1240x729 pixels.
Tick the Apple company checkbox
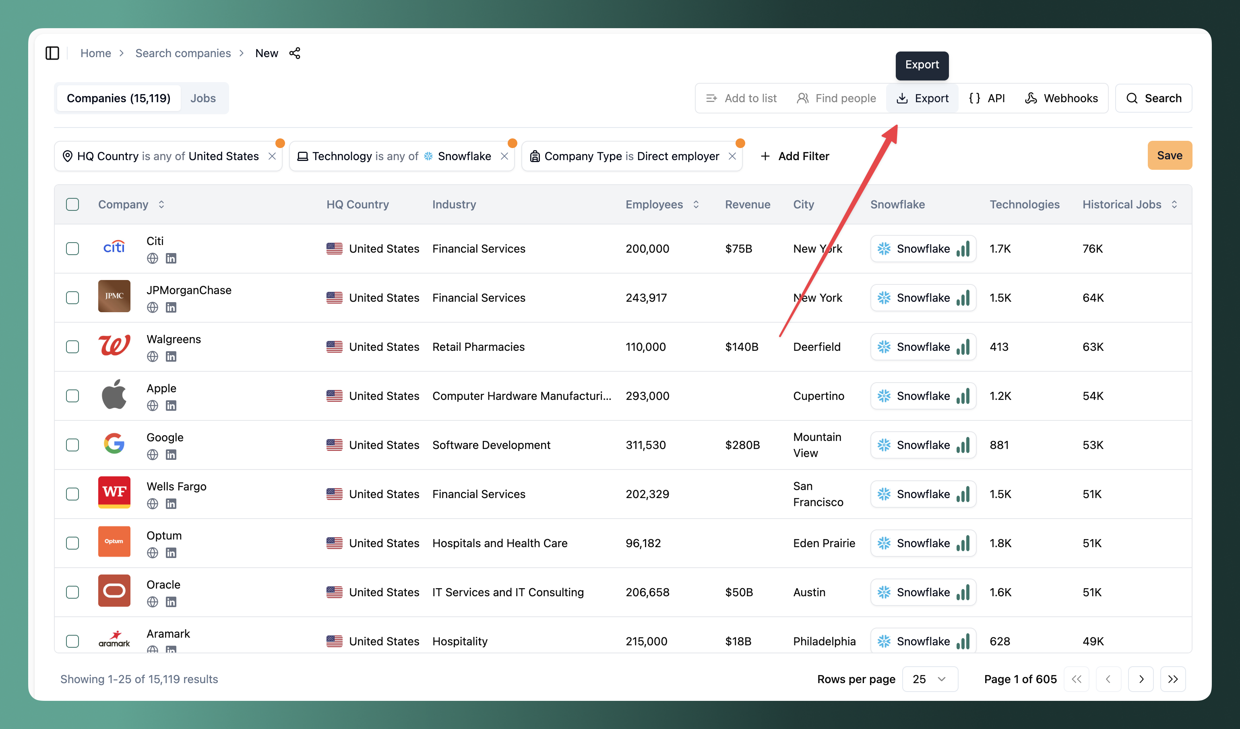tap(72, 396)
